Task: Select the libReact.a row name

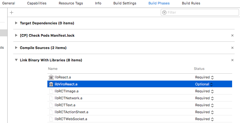Action: click(x=63, y=77)
